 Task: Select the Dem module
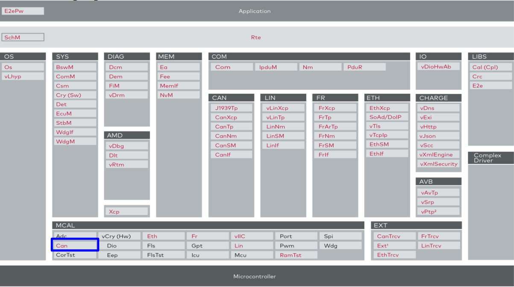127,77
